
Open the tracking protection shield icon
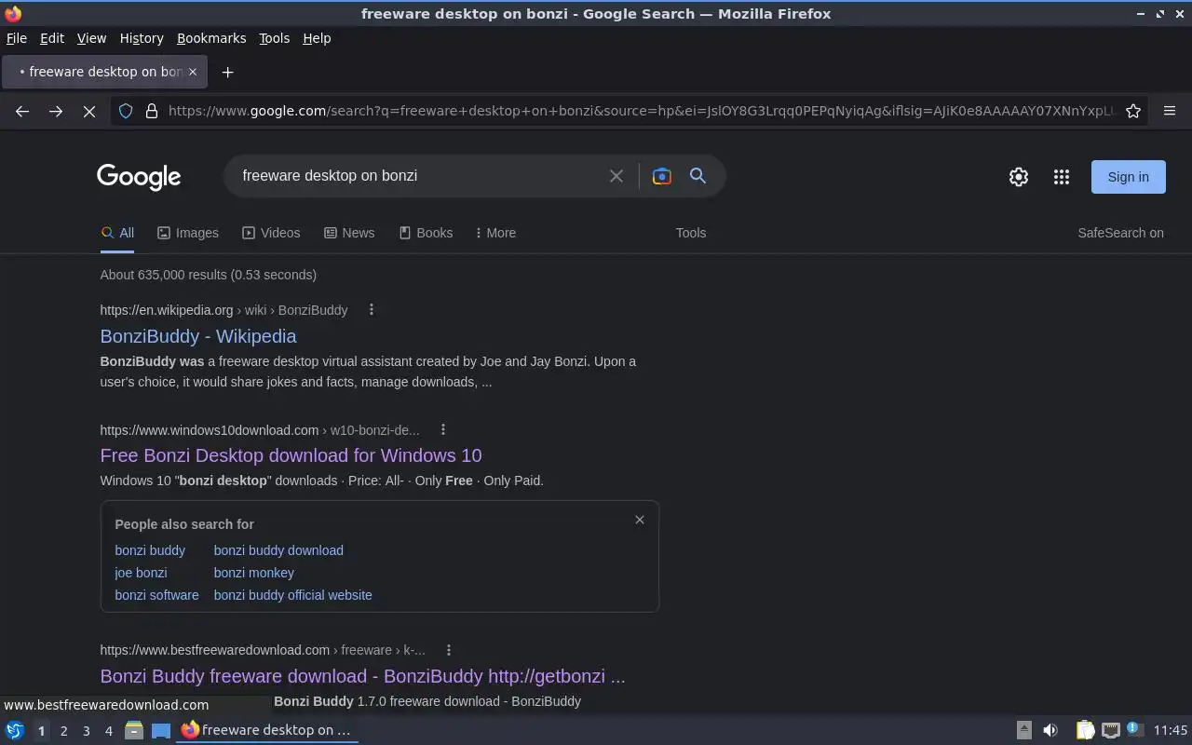click(126, 111)
